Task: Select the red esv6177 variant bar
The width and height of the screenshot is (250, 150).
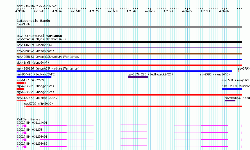Action: click(x=21, y=83)
